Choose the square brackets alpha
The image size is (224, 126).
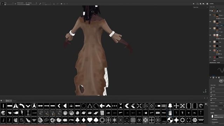[x=189, y=106]
